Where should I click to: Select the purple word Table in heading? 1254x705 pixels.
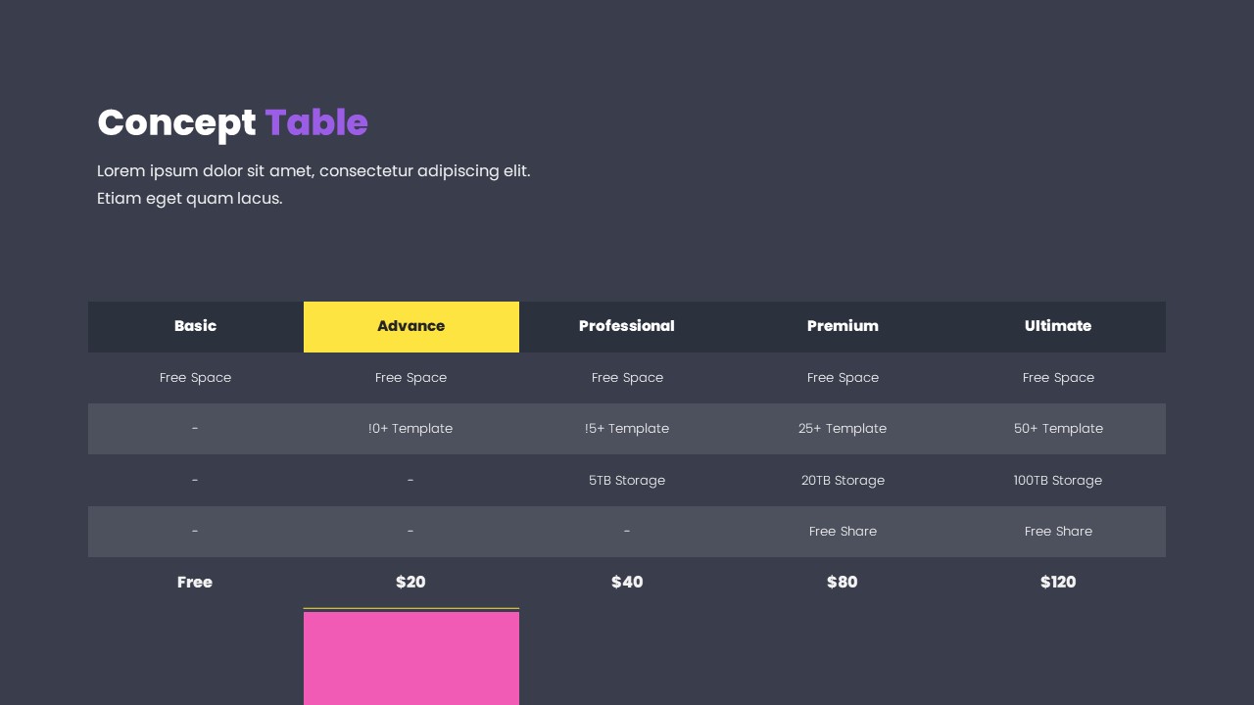click(x=316, y=122)
